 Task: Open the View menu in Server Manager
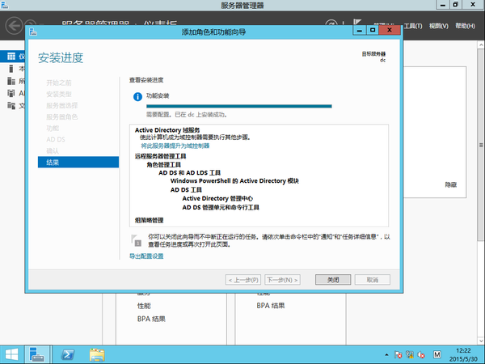(439, 26)
